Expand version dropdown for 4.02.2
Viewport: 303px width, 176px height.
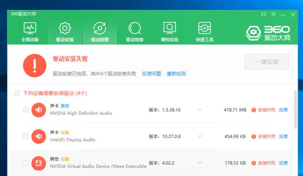(200, 163)
